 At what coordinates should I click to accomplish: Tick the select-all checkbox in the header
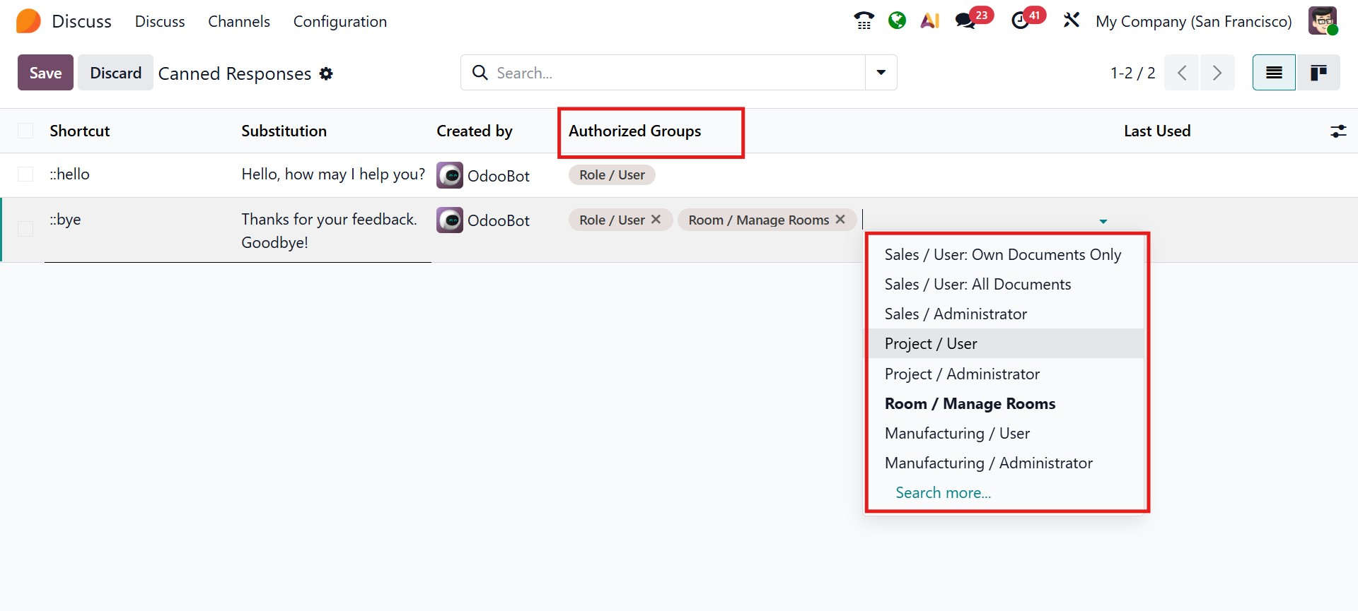[x=25, y=131]
